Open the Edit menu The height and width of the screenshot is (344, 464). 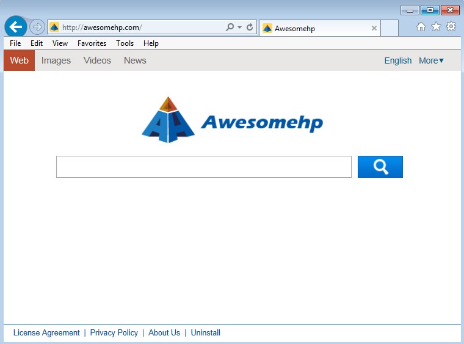pyautogui.click(x=37, y=43)
